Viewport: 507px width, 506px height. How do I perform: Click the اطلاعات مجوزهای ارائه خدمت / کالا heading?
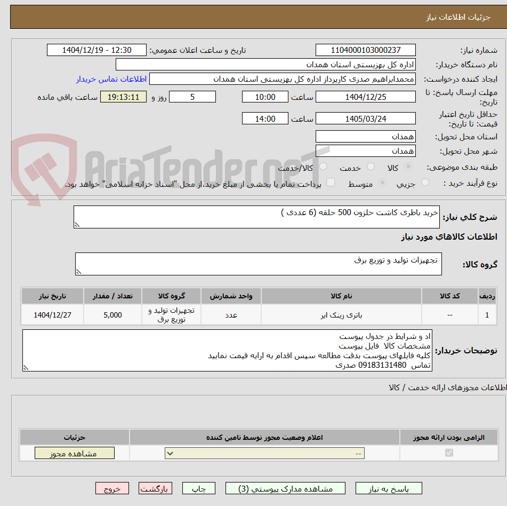pos(447,387)
